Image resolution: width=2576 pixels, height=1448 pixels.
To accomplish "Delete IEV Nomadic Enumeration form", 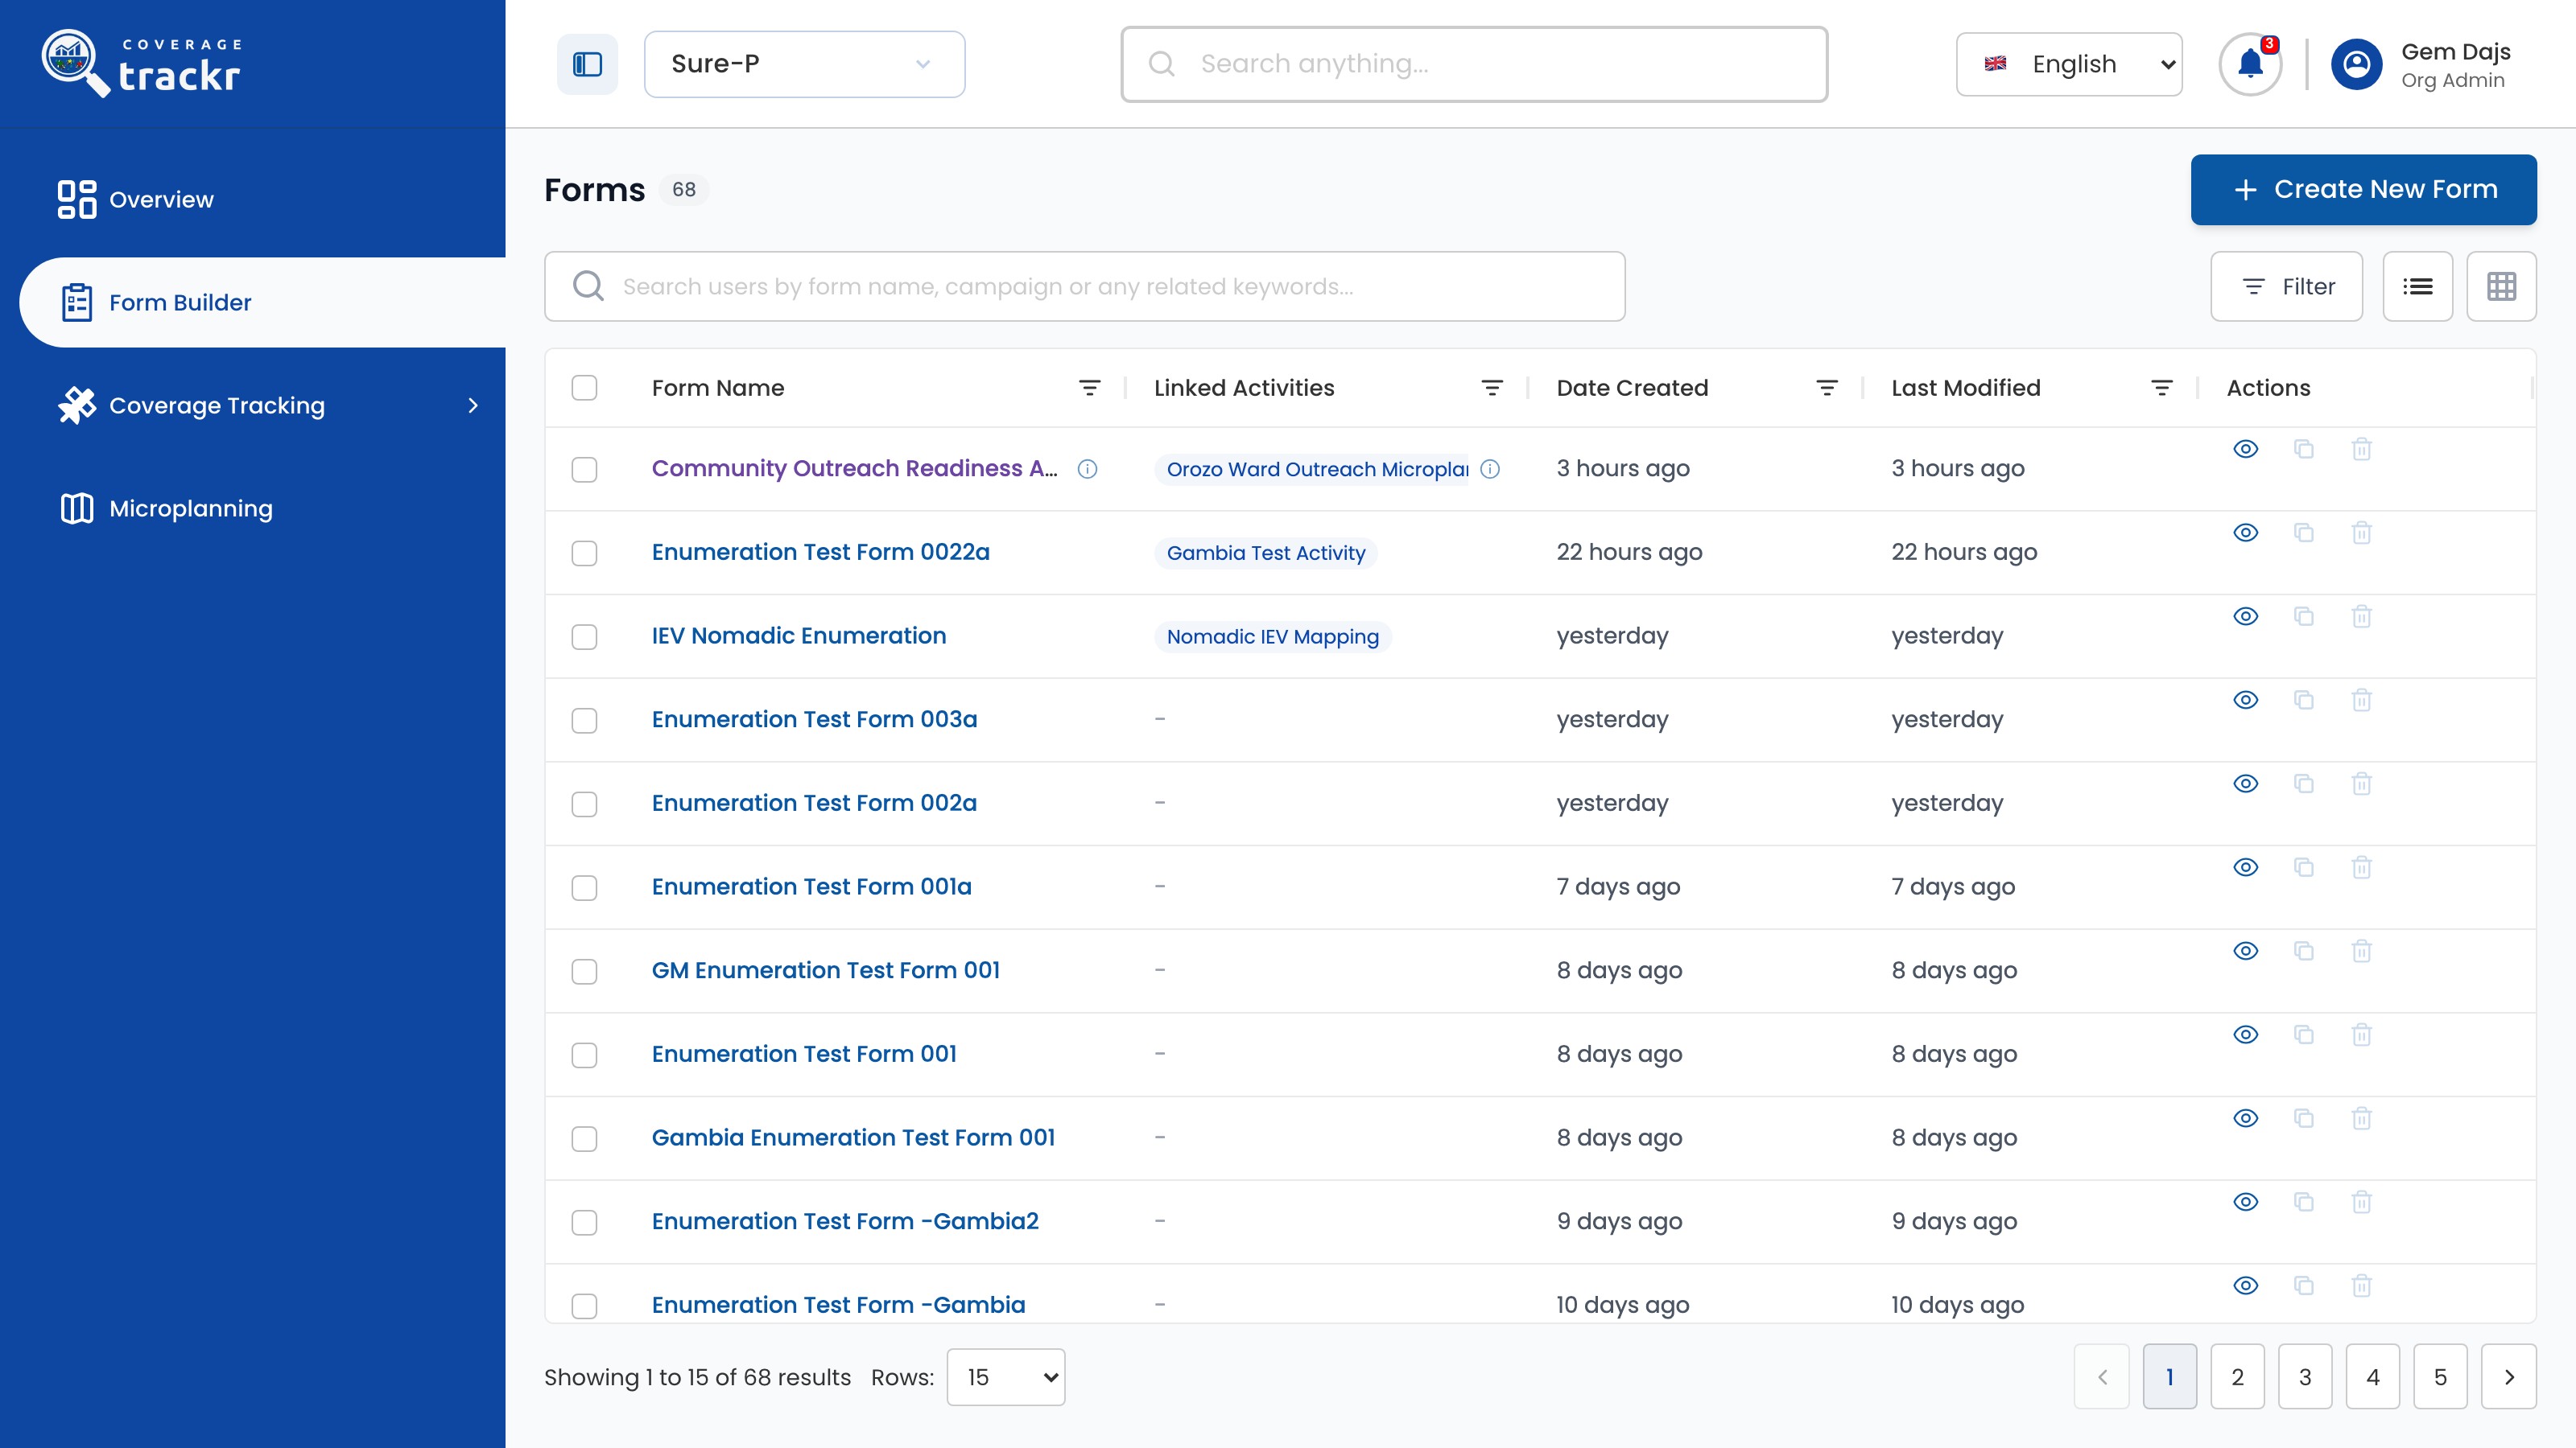I will tap(2362, 616).
